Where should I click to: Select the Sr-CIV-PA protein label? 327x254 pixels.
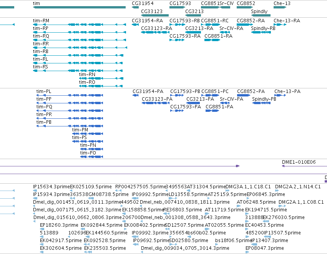(x=231, y=99)
